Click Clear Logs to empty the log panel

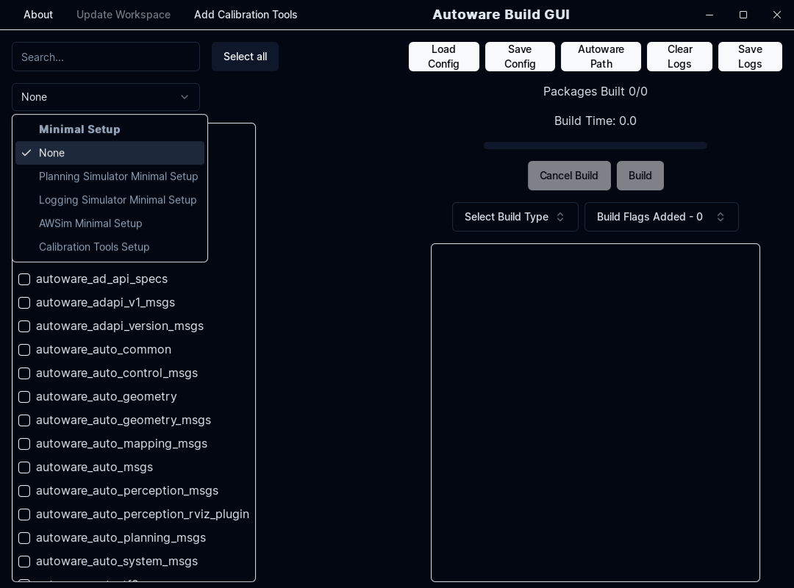click(679, 57)
